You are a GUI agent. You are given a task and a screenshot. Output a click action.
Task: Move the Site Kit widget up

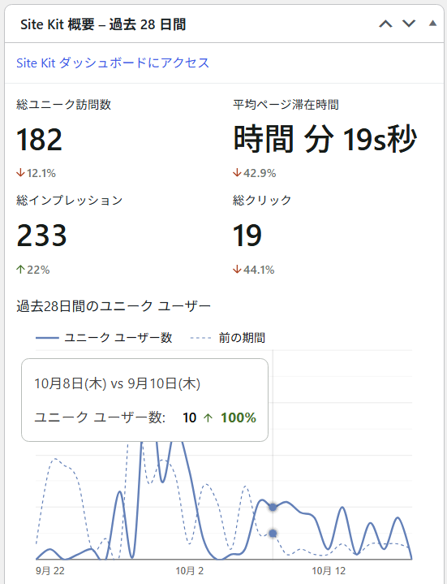point(385,24)
